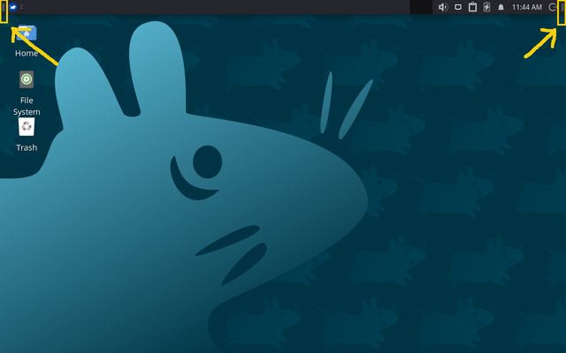Screen dimensions: 566x353
Task: Click the network connection tray icon
Action: pyautogui.click(x=458, y=7)
